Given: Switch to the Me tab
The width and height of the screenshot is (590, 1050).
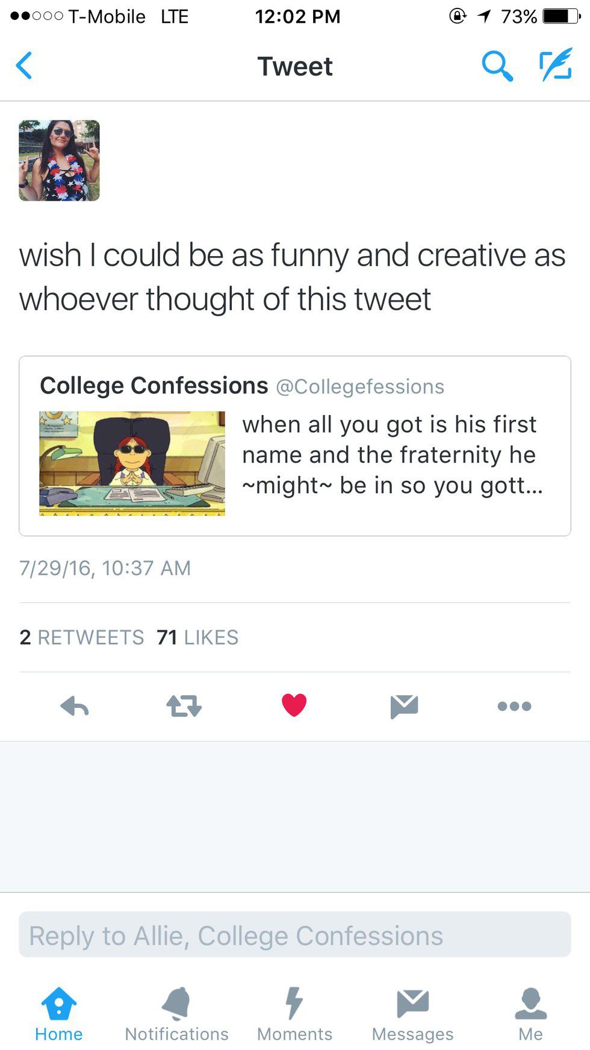Looking at the screenshot, I should pos(530,1014).
